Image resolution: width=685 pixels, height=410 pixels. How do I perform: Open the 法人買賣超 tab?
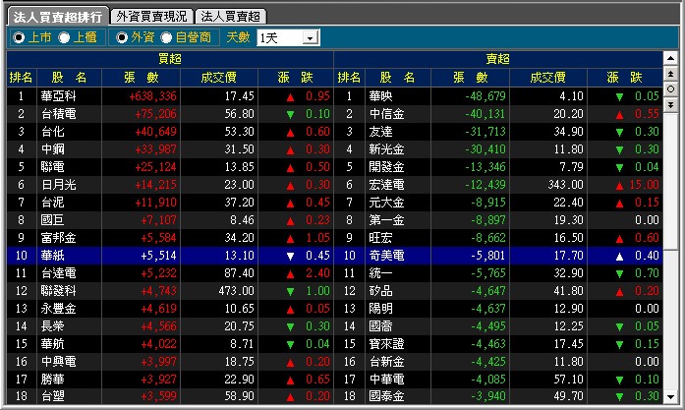point(230,17)
